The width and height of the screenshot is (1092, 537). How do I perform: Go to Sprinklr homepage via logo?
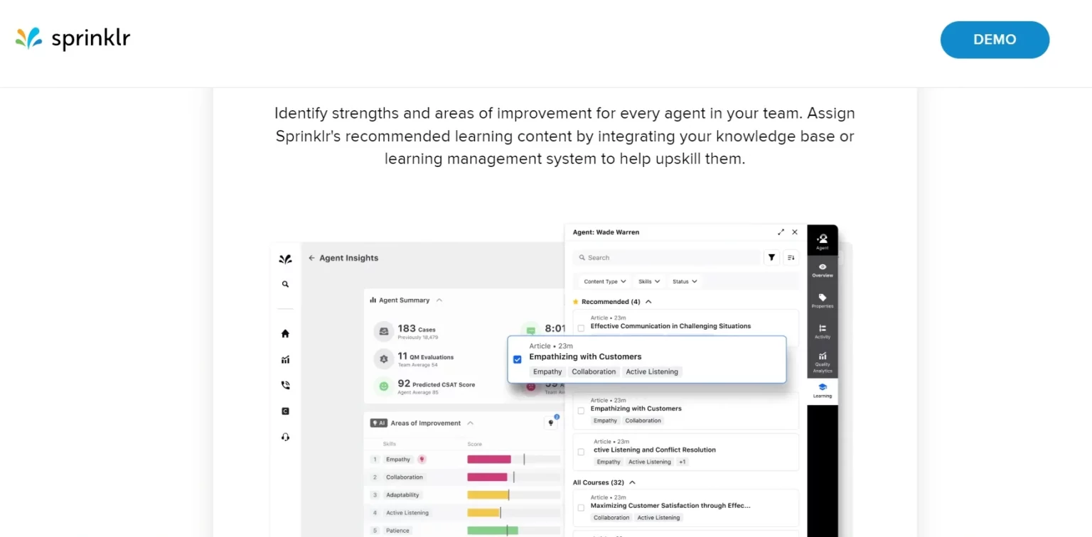pos(73,38)
